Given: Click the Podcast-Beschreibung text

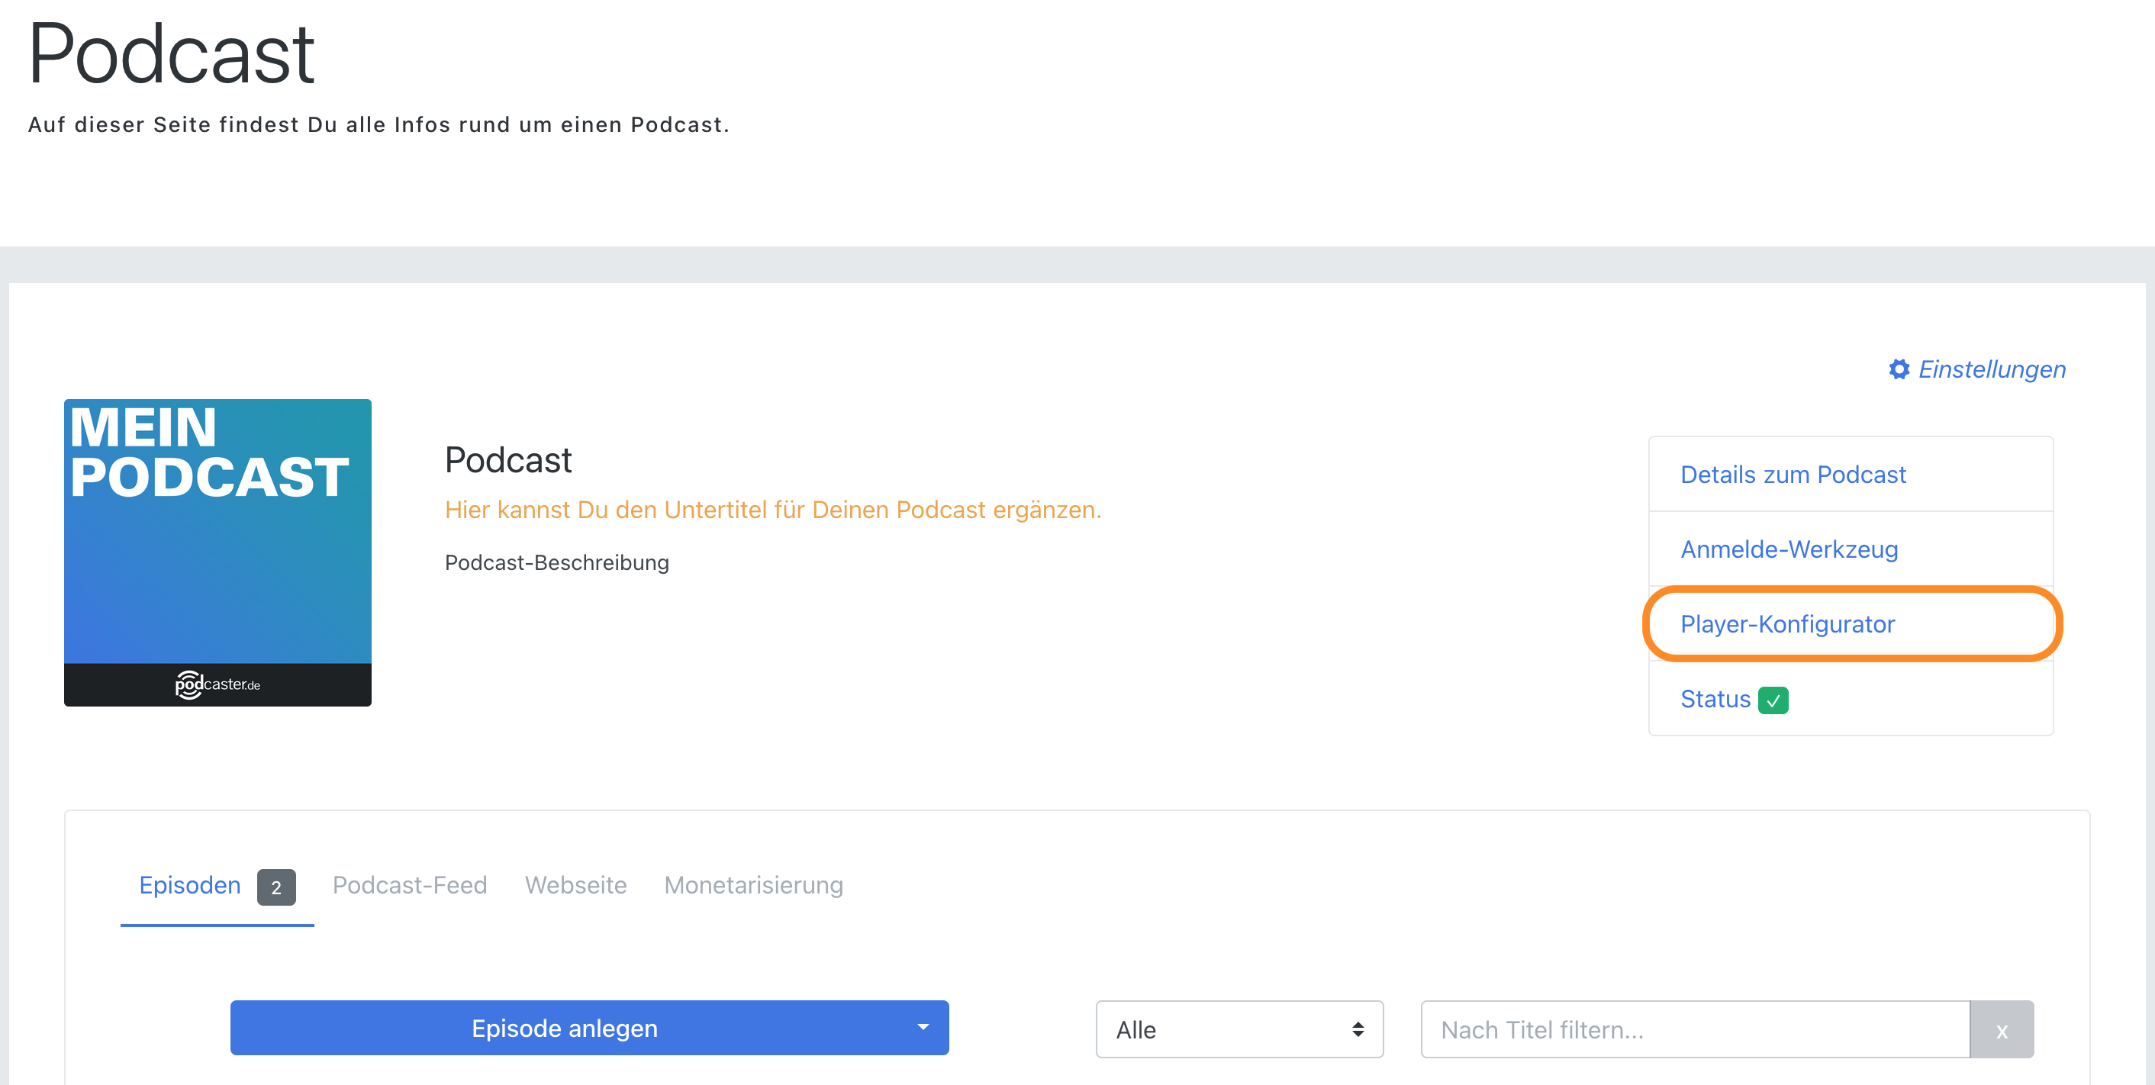Looking at the screenshot, I should (x=556, y=562).
